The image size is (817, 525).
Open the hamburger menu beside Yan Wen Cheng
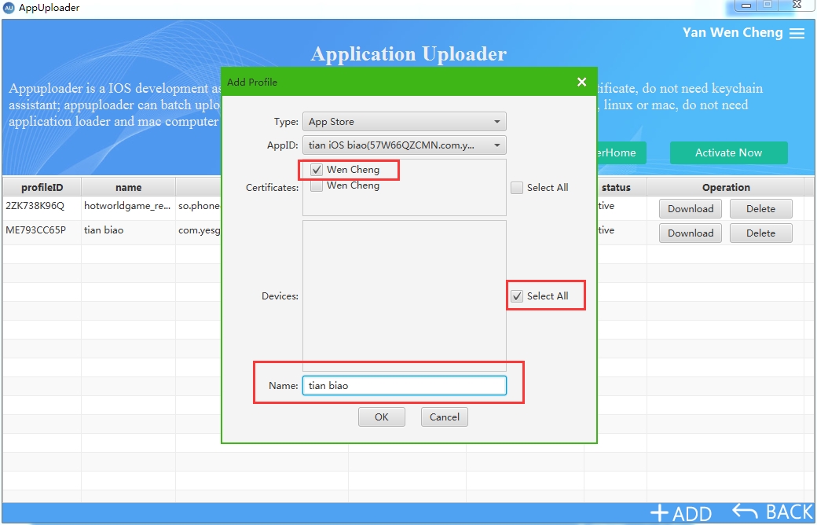[x=797, y=33]
